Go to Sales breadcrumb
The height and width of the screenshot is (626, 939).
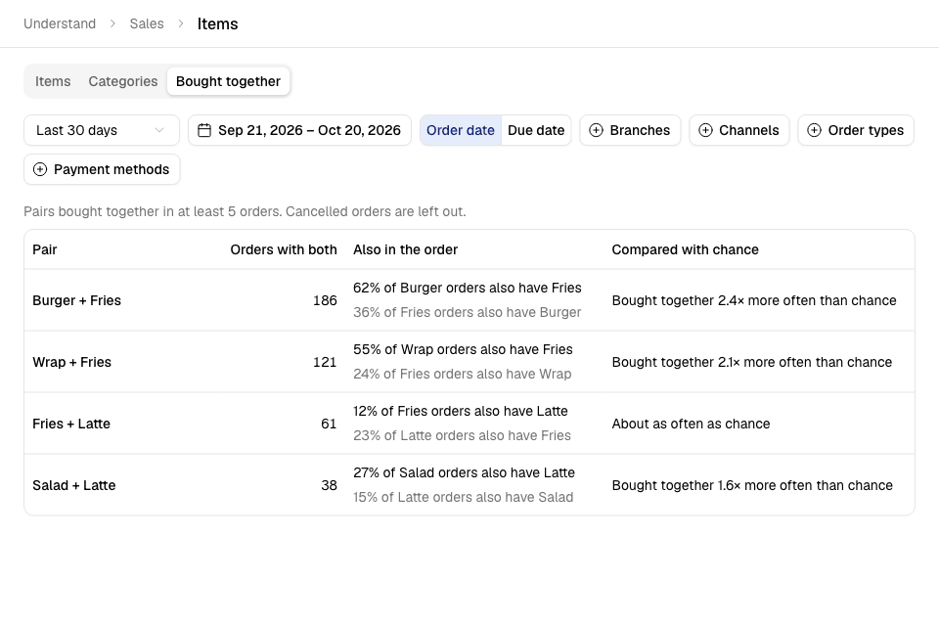pos(147,23)
